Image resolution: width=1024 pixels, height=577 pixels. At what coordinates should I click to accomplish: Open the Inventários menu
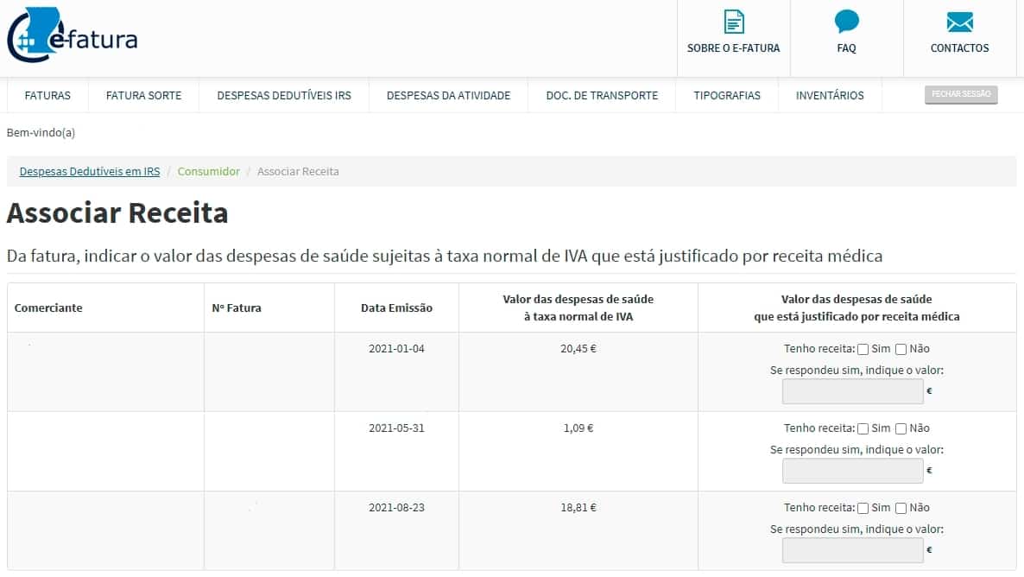[830, 96]
